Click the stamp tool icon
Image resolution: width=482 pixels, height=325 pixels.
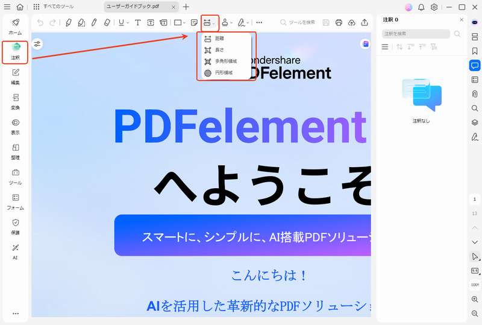(x=225, y=22)
